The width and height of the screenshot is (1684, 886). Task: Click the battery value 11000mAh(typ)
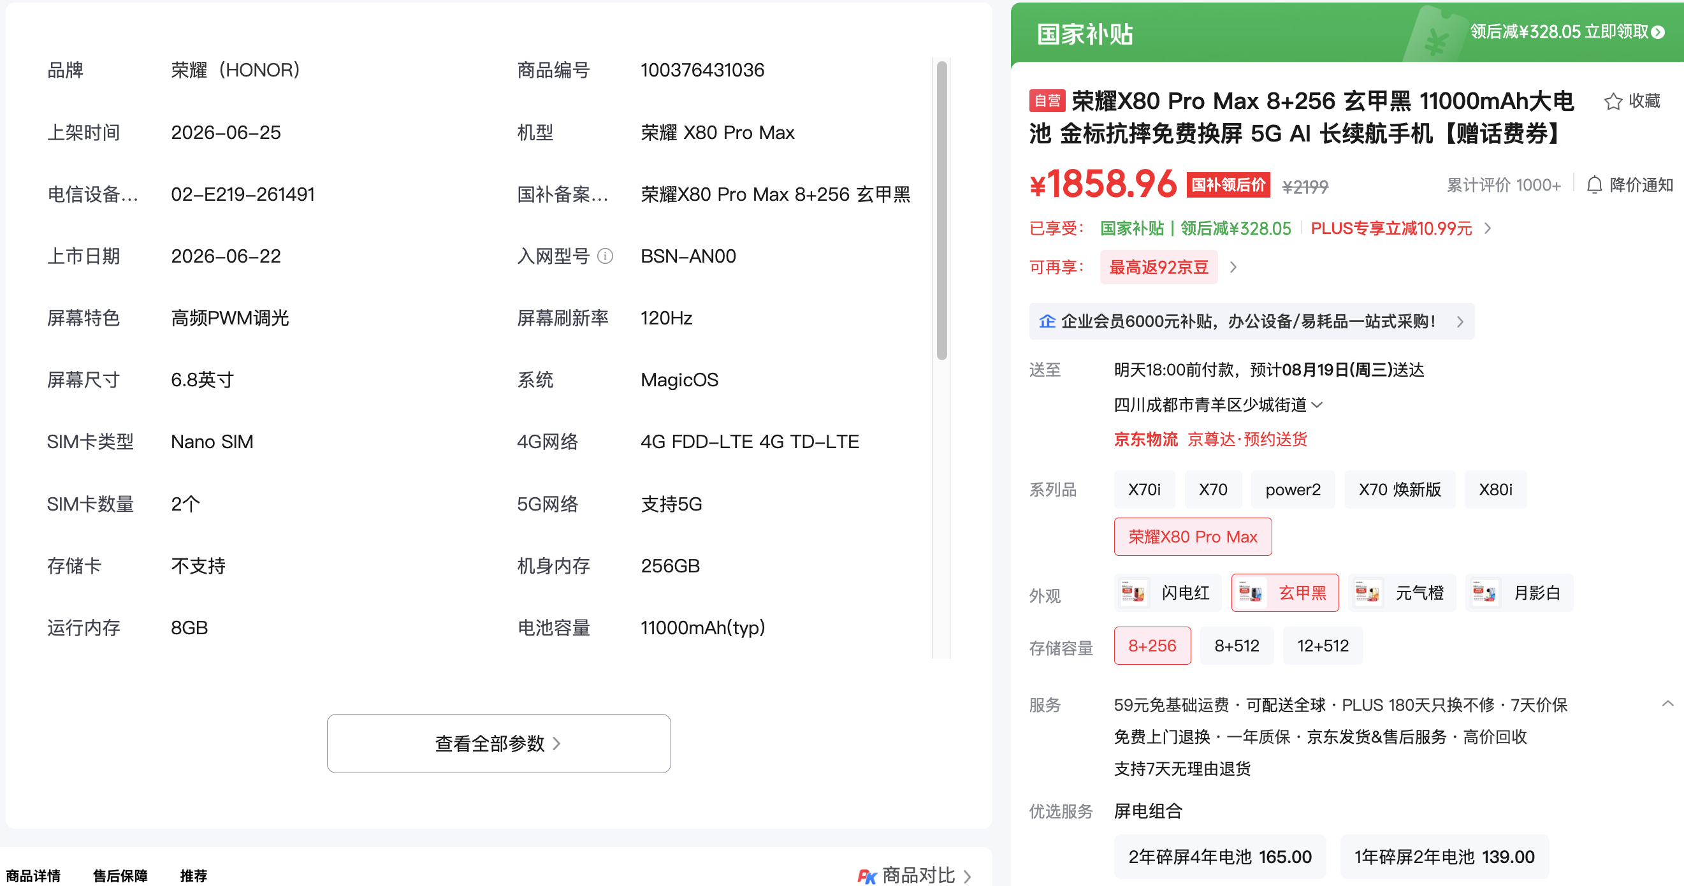point(703,628)
